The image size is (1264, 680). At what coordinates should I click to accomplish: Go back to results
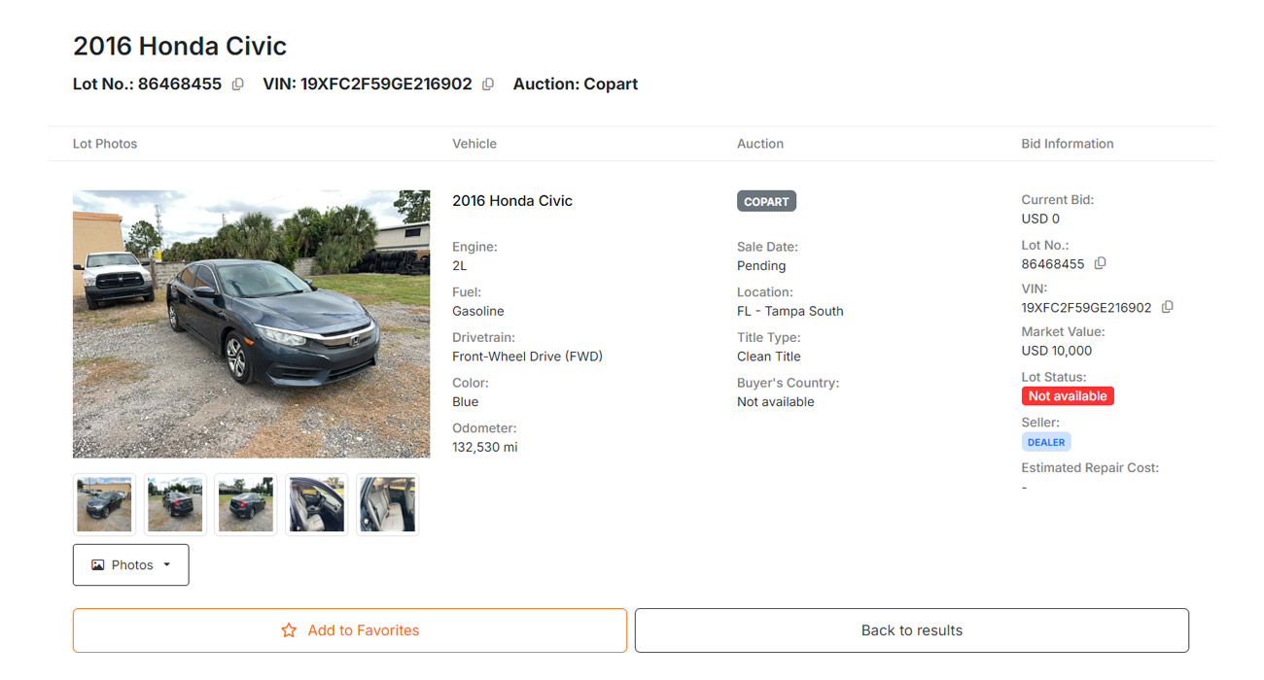pyautogui.click(x=912, y=630)
